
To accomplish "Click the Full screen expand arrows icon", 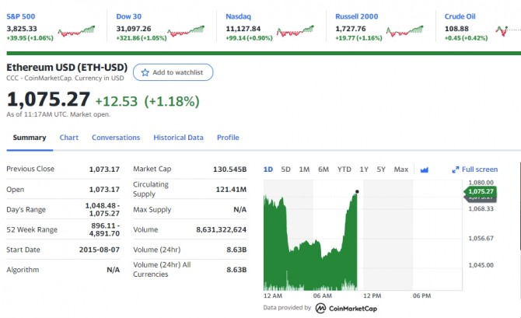I will pos(456,169).
